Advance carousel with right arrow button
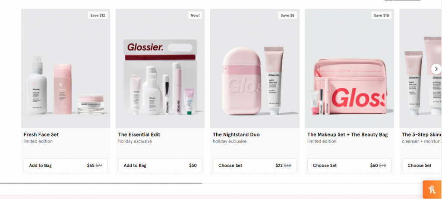The height and width of the screenshot is (199, 442). pos(436,69)
